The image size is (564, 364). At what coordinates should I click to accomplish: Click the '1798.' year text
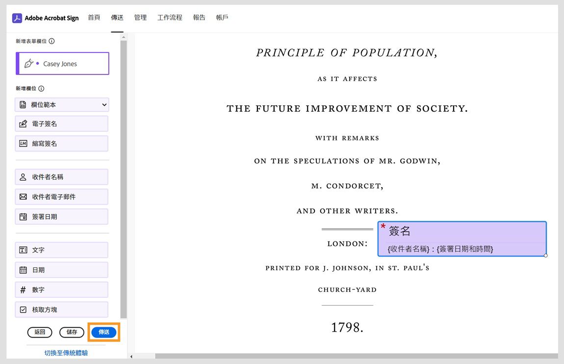tap(347, 327)
